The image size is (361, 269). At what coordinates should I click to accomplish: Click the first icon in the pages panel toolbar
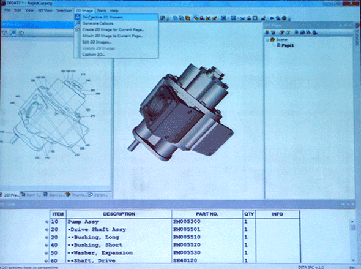[x=267, y=32]
